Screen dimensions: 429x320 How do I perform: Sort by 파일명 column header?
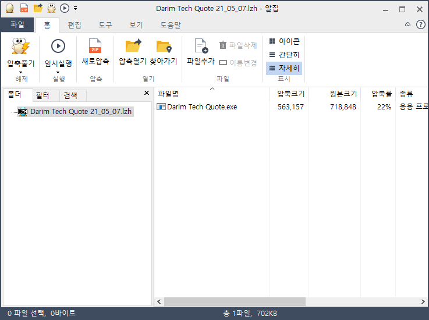pyautogui.click(x=212, y=94)
